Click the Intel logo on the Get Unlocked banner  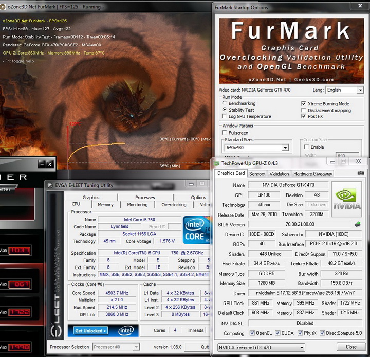(x=126, y=331)
